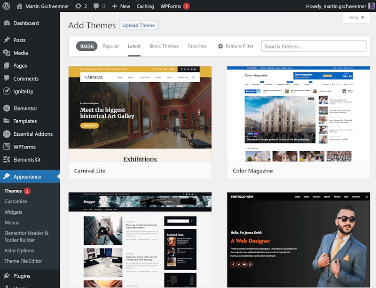Open the updates refresh icon
Viewport: 376px width, 288px height.
click(78, 6)
